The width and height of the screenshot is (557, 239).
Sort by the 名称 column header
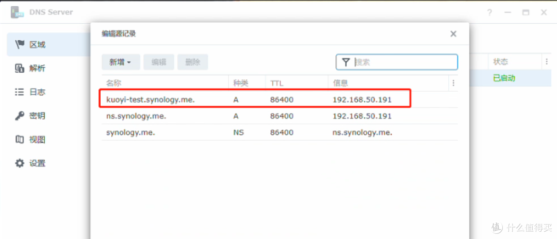click(x=165, y=83)
